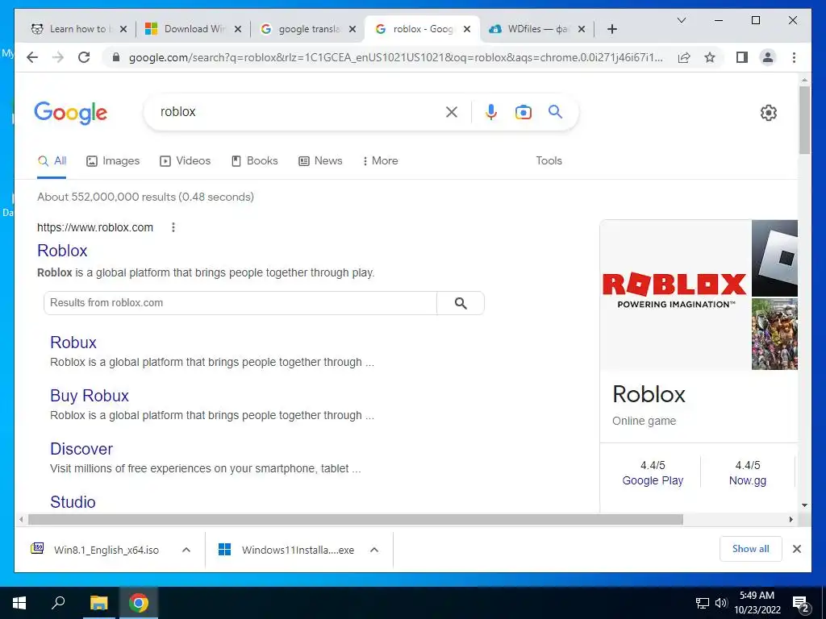Open the Chrome profile avatar
826x619 pixels.
coord(768,57)
